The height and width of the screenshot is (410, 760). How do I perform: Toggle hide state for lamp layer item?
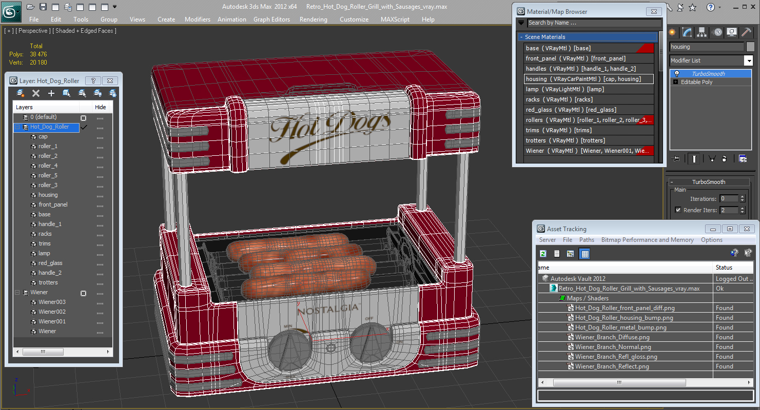pos(100,254)
